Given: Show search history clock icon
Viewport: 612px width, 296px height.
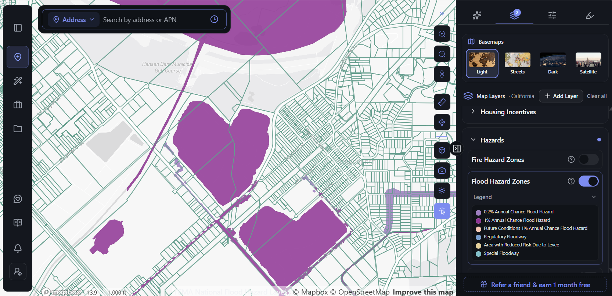Looking at the screenshot, I should pyautogui.click(x=214, y=19).
